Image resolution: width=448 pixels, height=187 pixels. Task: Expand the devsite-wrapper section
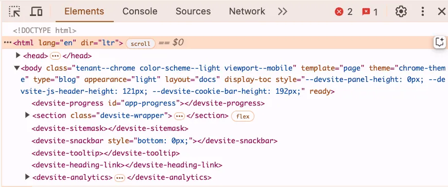pos(27,115)
